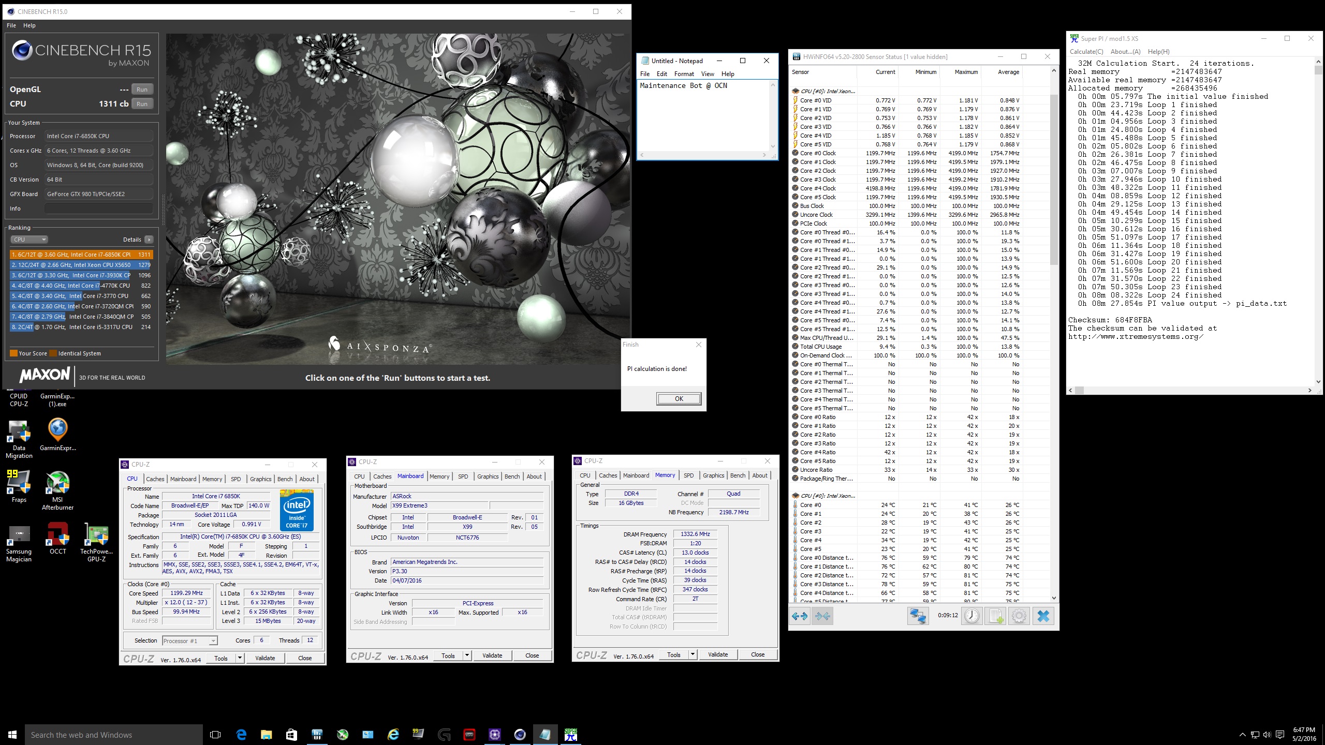Screen dimensions: 1325x745
Task: Open HWiNFO sensor settings gear
Action: pyautogui.click(x=1019, y=616)
